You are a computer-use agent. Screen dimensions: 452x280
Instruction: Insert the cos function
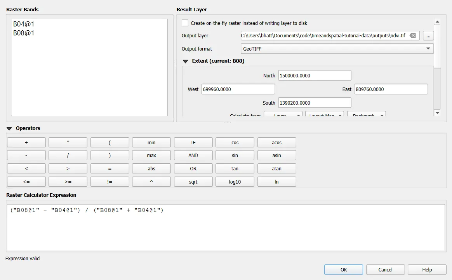click(x=235, y=143)
